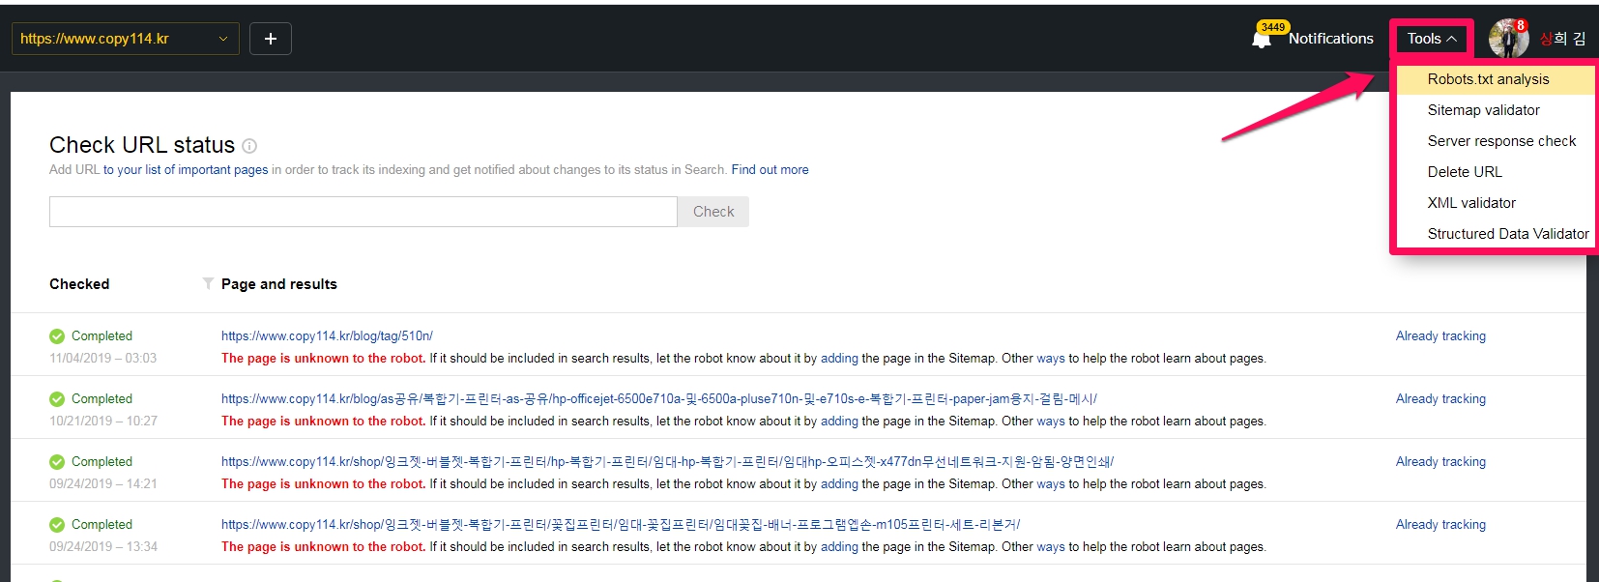
Task: Click the plus add-site button
Action: coord(271,39)
